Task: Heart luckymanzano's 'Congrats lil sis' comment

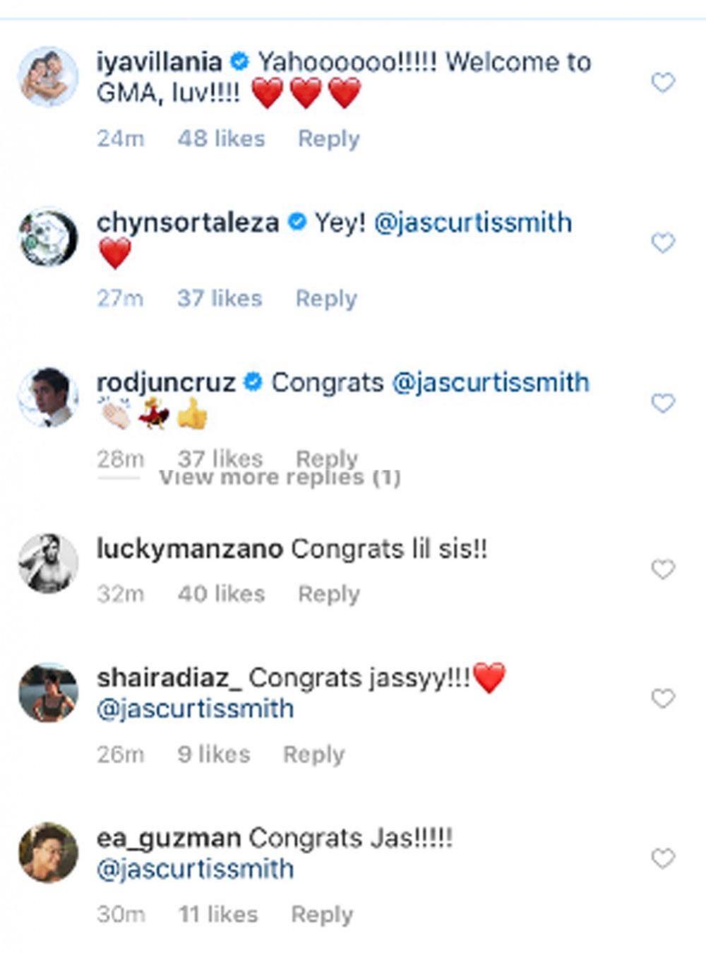Action: tap(662, 569)
